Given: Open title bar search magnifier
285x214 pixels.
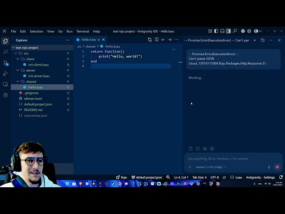Looking at the screenshot, I should 235,31.
